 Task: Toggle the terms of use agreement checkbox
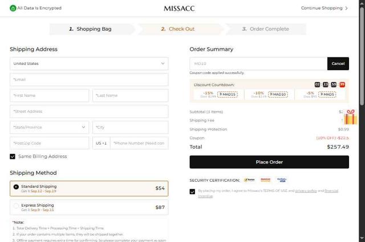(x=192, y=191)
